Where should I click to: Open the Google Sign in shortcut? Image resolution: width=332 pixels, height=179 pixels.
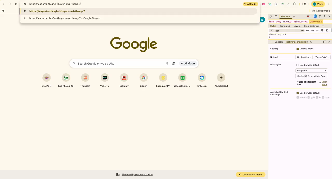click(143, 80)
